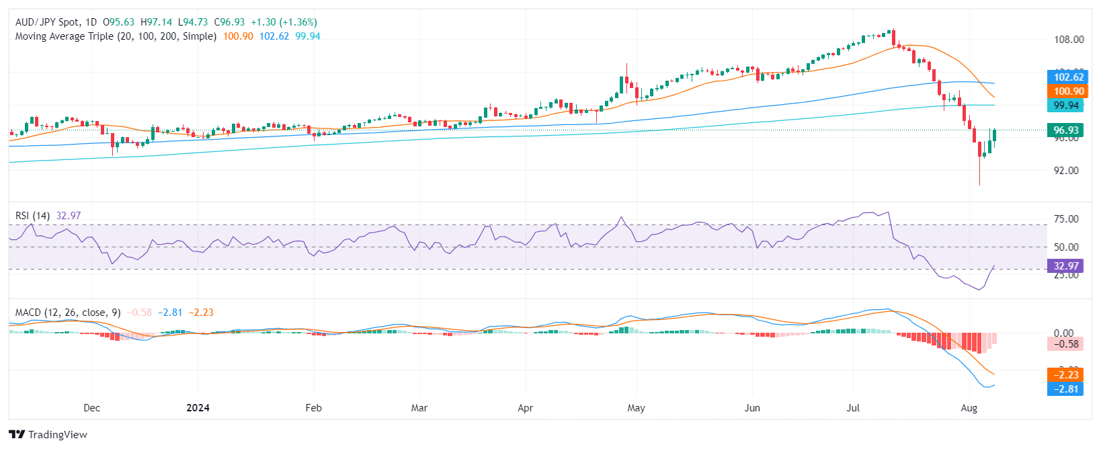Click the Dec label on time axis
The height and width of the screenshot is (449, 1101).
91,408
